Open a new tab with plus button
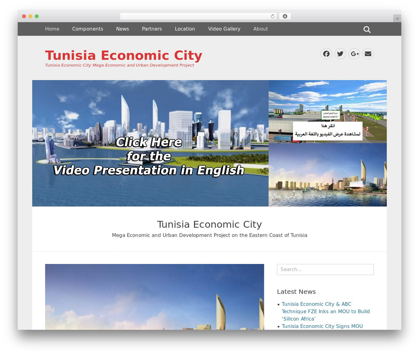Screen dimensions: 419x355 397,19
